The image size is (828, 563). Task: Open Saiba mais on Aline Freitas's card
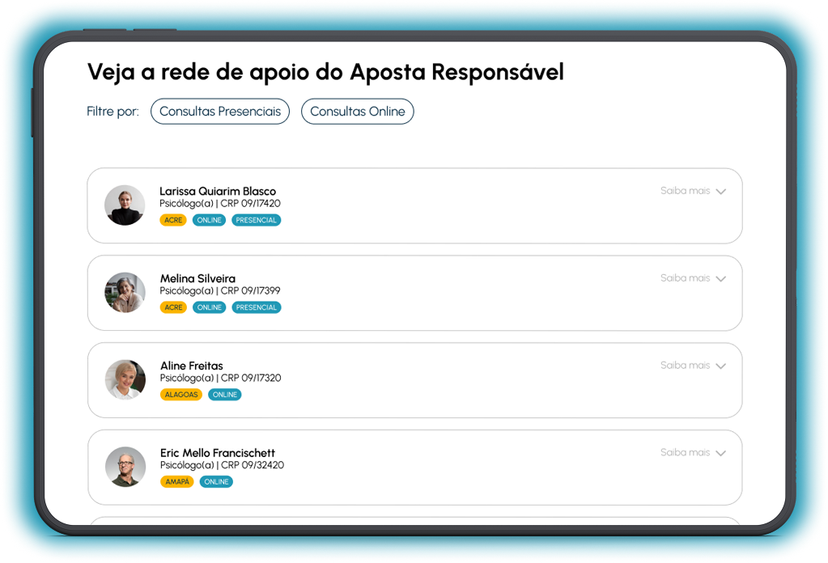click(x=686, y=365)
